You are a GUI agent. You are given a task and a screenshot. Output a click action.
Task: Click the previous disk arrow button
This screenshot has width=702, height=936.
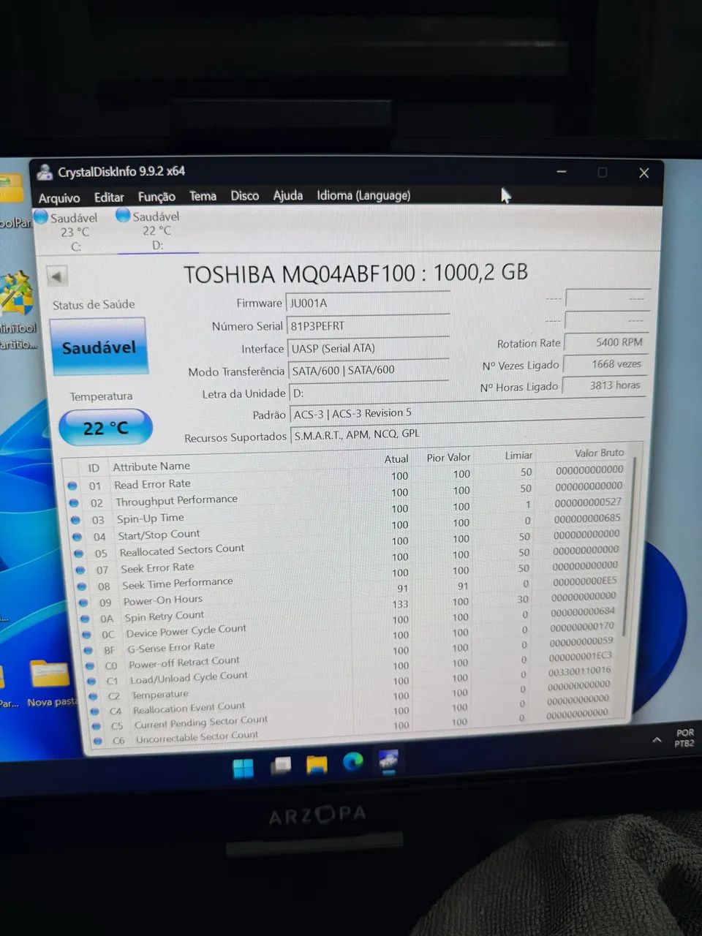pyautogui.click(x=57, y=276)
